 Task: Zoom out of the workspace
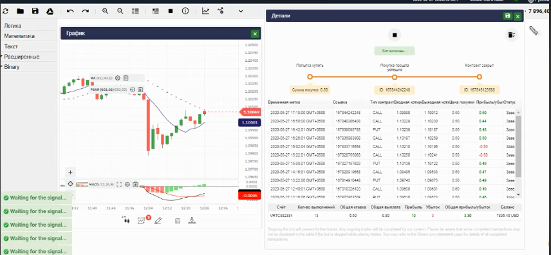pyautogui.click(x=120, y=11)
